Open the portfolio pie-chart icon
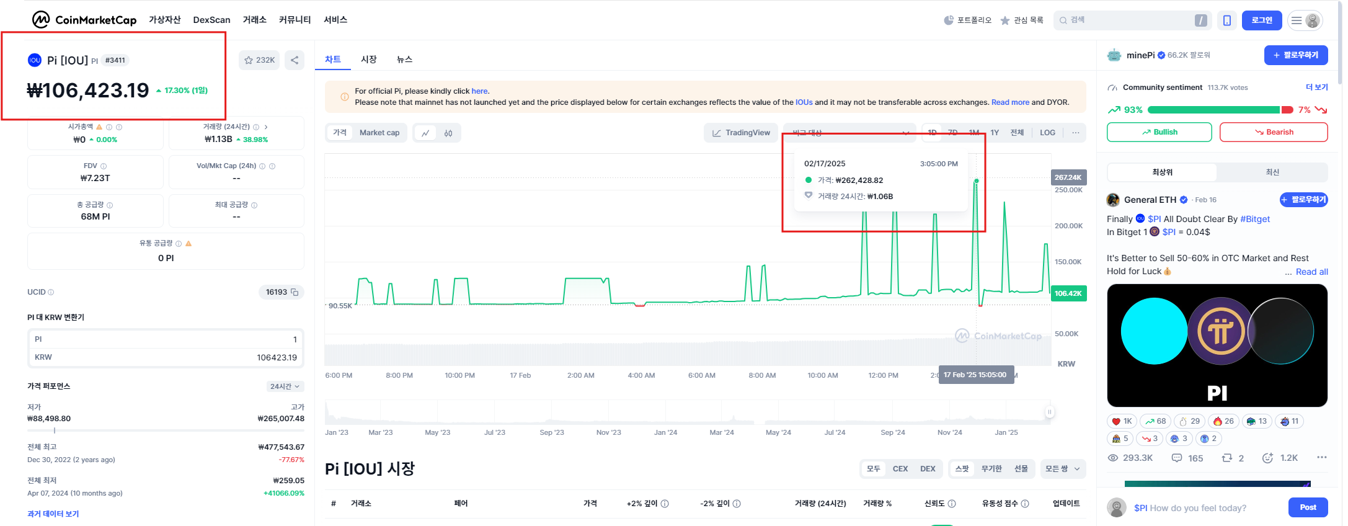 [x=949, y=20]
